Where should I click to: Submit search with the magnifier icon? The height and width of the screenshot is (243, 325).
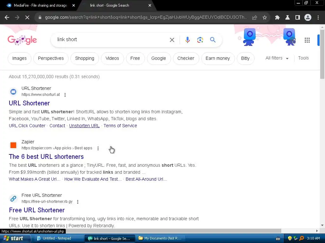213,40
